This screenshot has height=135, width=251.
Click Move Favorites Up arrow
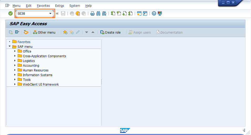tap(93, 32)
